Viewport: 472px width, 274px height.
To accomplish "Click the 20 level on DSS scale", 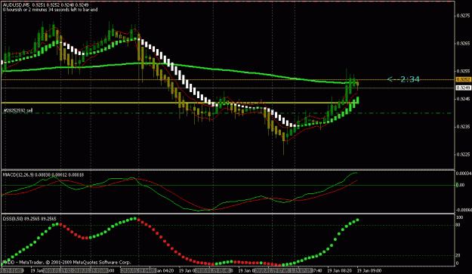I will pos(458,255).
